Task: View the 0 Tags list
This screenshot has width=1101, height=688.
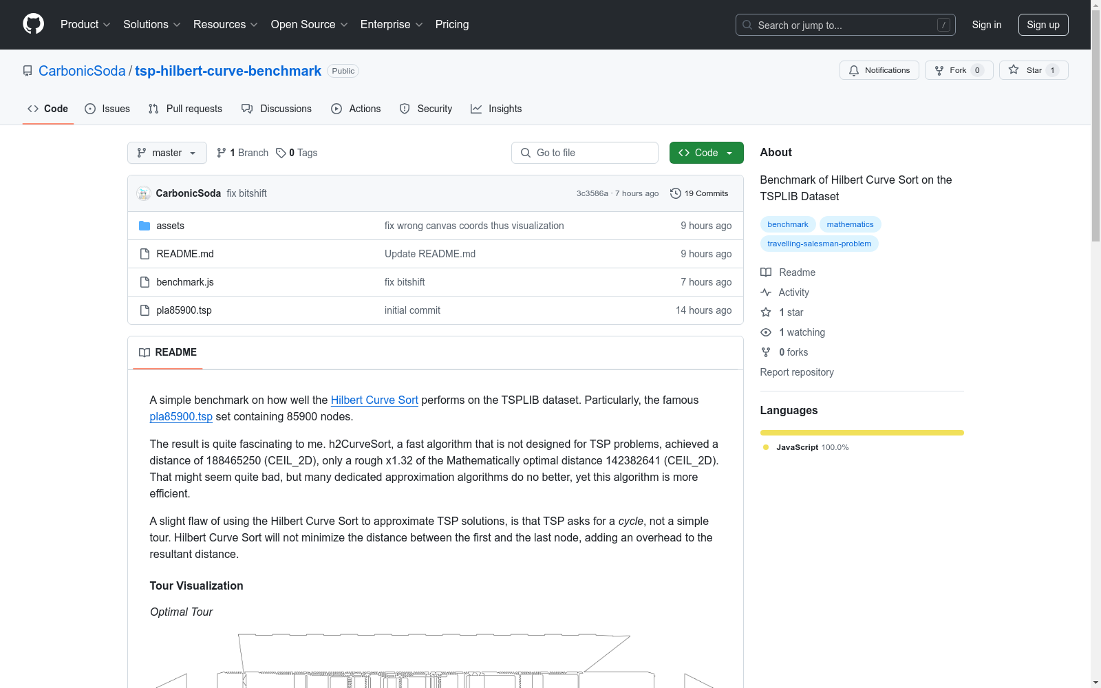Action: (x=297, y=153)
